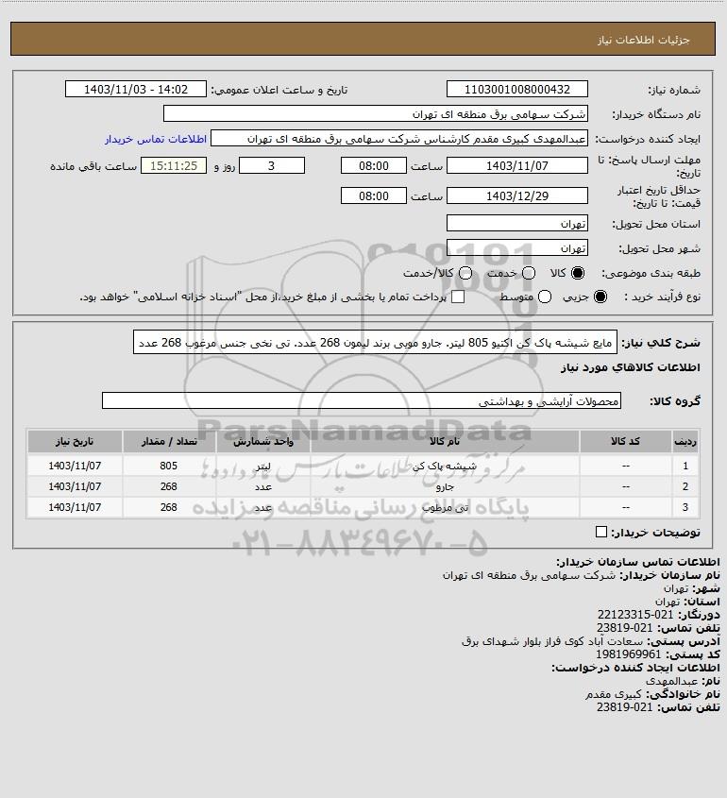Click the شماره نیاز field 1103001008000432

click(x=516, y=89)
